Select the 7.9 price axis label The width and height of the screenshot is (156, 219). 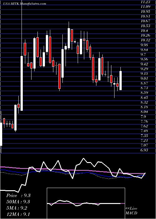pos(144,116)
